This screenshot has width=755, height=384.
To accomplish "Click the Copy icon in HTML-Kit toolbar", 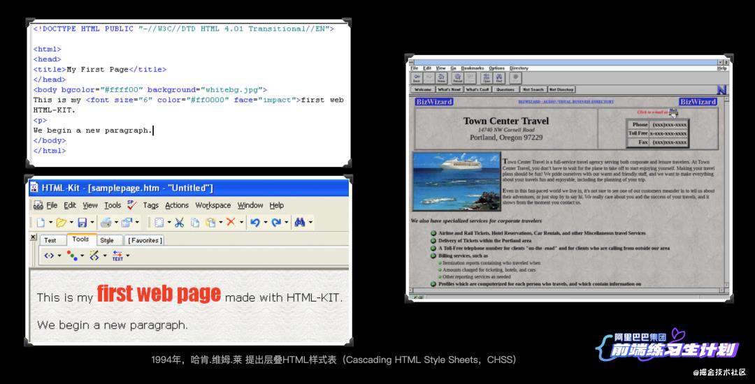I will 195,223.
